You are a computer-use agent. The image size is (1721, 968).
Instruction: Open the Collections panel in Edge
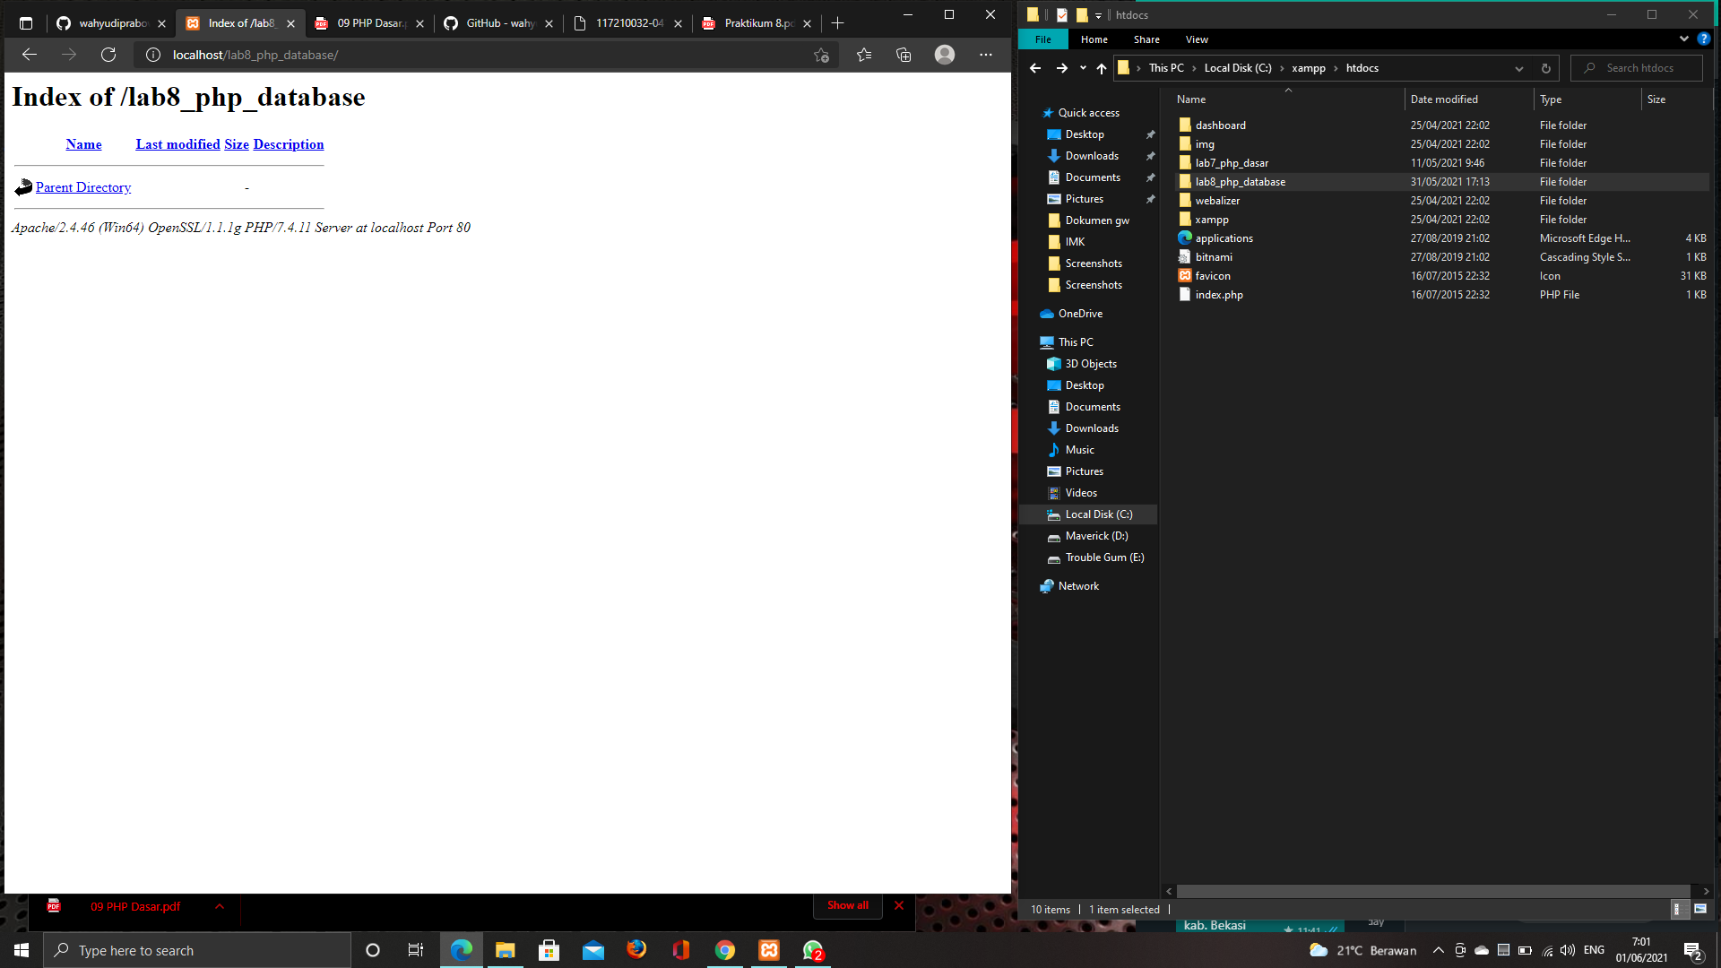[903, 55]
